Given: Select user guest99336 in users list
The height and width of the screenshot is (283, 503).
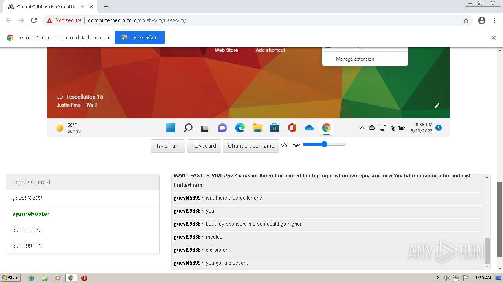Looking at the screenshot, I should pyautogui.click(x=83, y=246).
